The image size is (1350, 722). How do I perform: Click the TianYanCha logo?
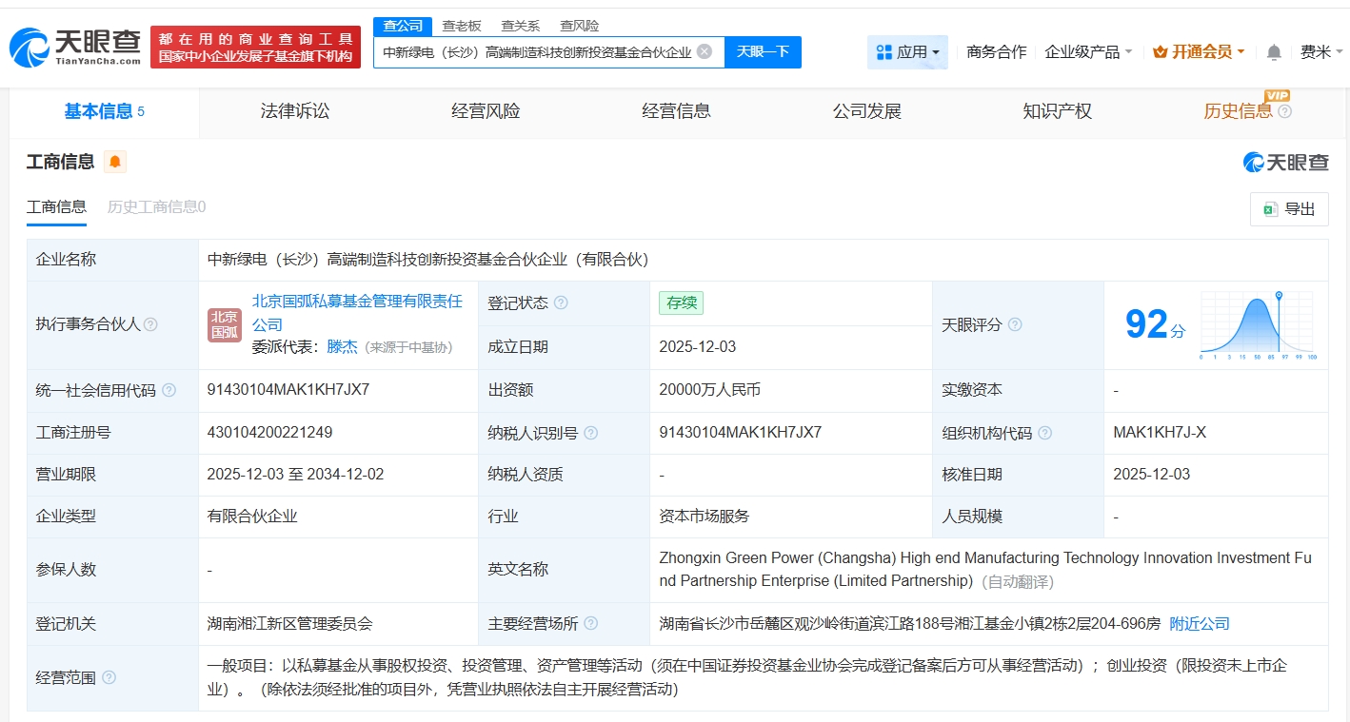pyautogui.click(x=76, y=47)
